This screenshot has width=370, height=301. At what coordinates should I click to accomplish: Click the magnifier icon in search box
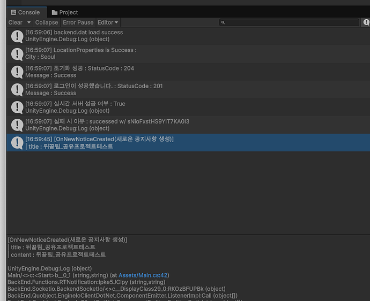point(225,22)
